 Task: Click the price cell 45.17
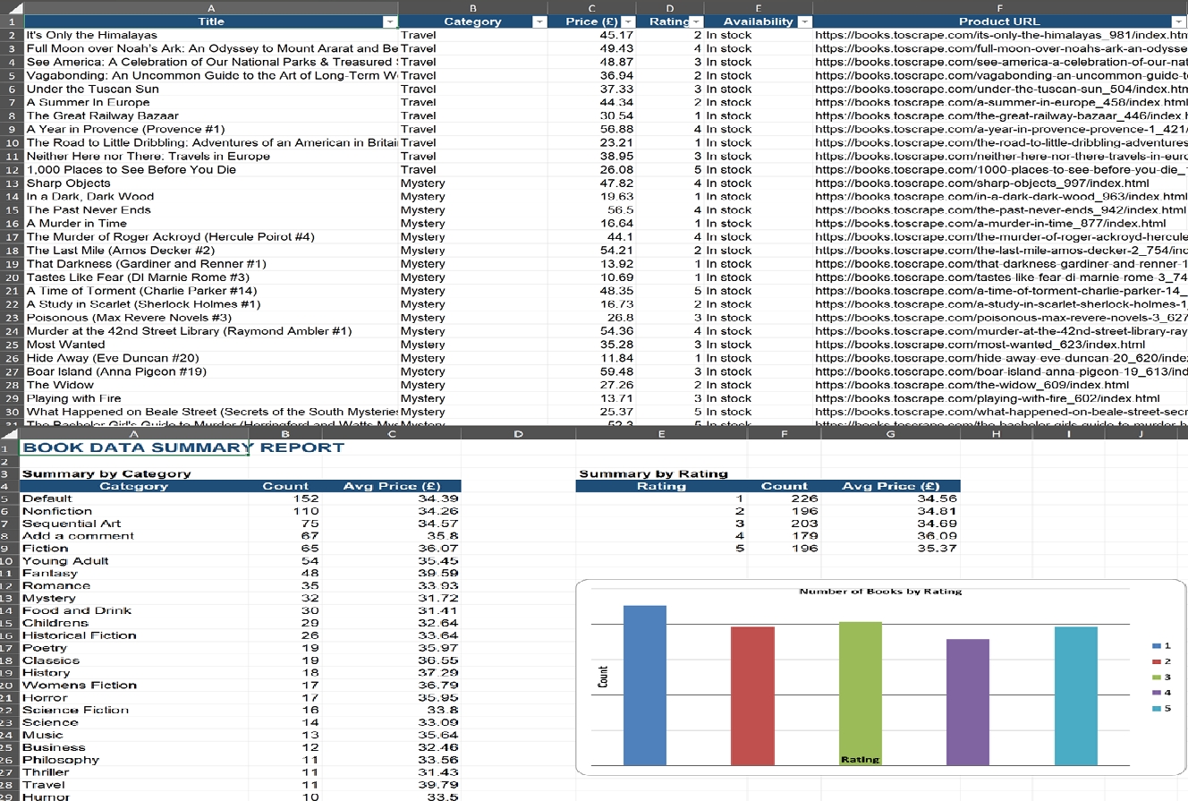pos(593,35)
